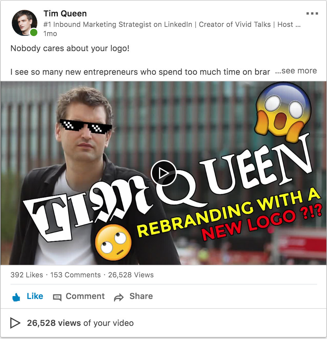
Task: Open Tim Queen's profile picture
Action: 24,23
